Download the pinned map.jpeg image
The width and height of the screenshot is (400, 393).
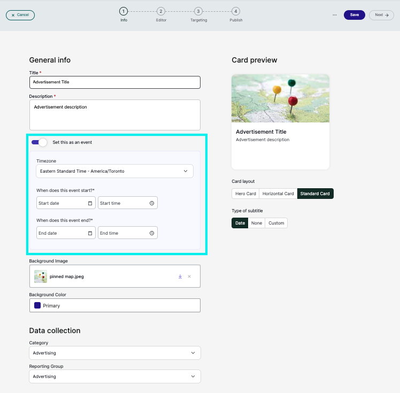tap(180, 276)
